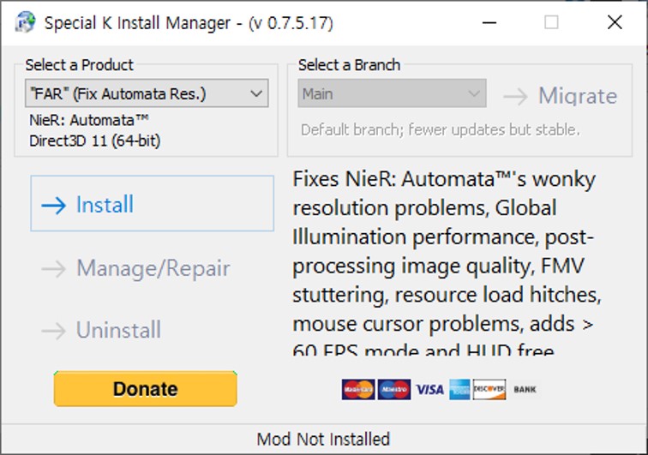Click the VISA payment icon
The image size is (648, 455).
tap(429, 389)
